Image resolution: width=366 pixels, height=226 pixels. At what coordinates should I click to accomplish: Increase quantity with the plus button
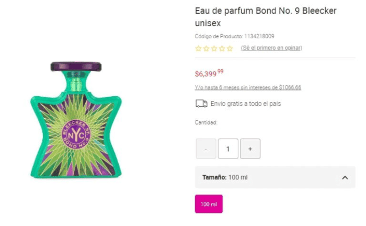[250, 149]
